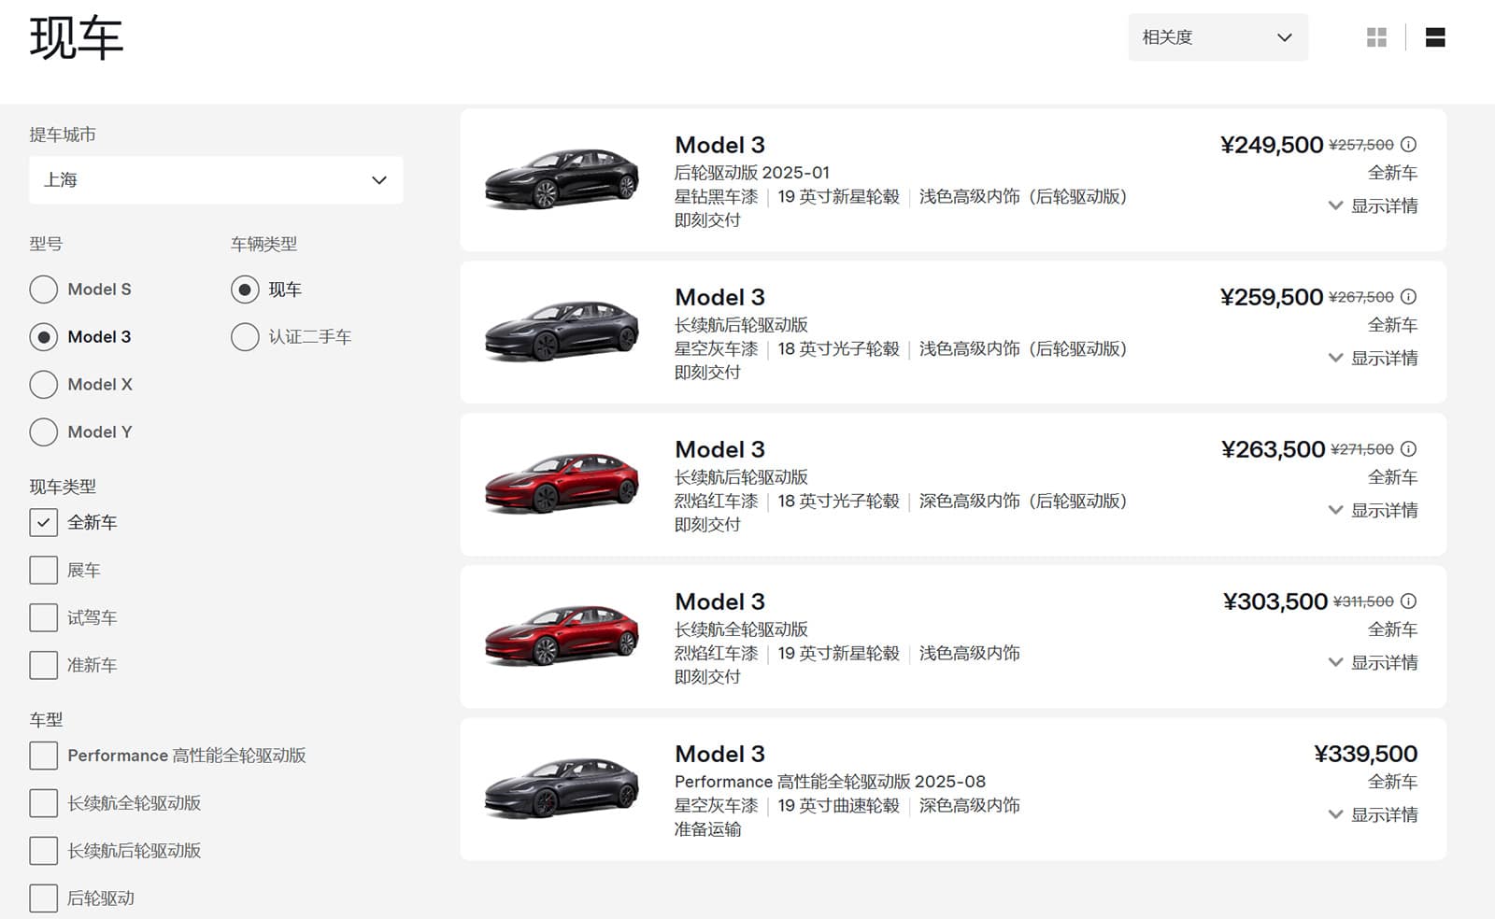The width and height of the screenshot is (1495, 919).
Task: Open the 相关度 sort dropdown
Action: coord(1218,37)
